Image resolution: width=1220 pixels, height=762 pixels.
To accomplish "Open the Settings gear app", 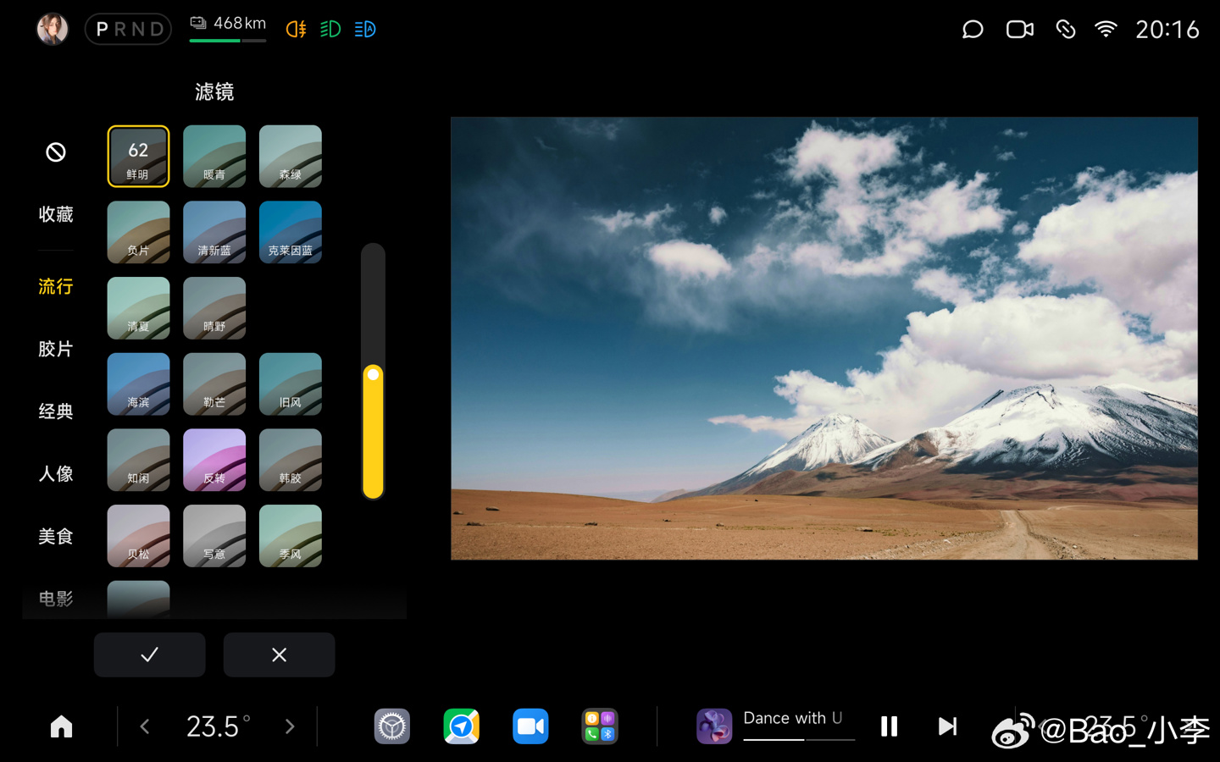I will click(x=391, y=726).
